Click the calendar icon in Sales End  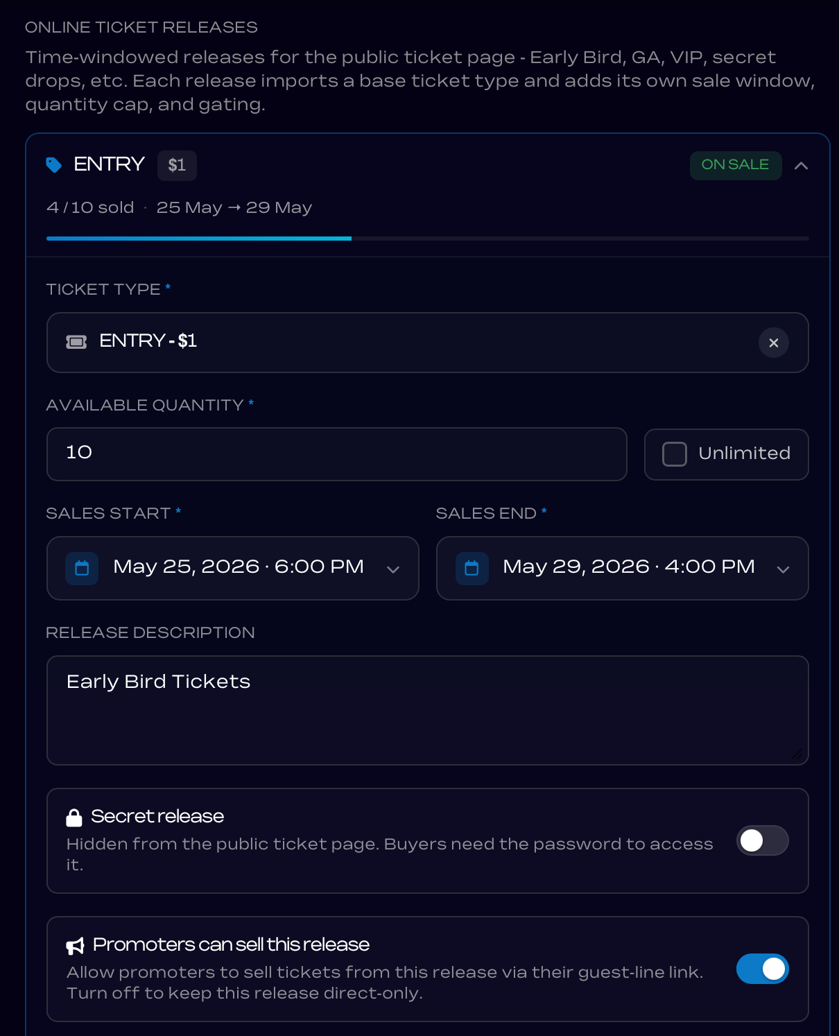point(472,569)
